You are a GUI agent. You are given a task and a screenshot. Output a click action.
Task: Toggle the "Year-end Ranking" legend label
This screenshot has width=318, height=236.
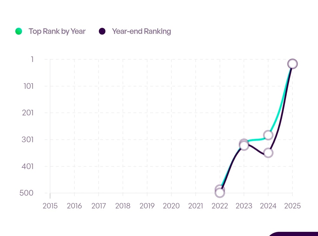pos(141,31)
